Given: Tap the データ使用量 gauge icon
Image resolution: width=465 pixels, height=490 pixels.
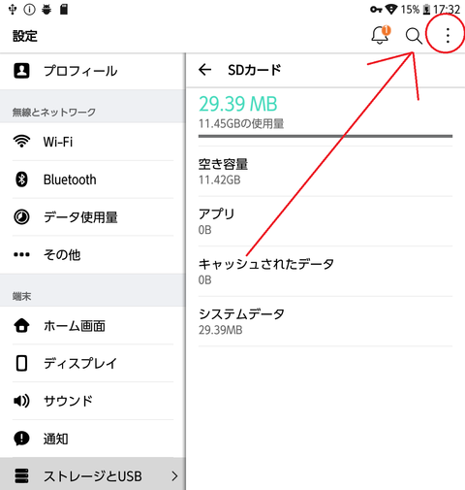Looking at the screenshot, I should point(21,217).
